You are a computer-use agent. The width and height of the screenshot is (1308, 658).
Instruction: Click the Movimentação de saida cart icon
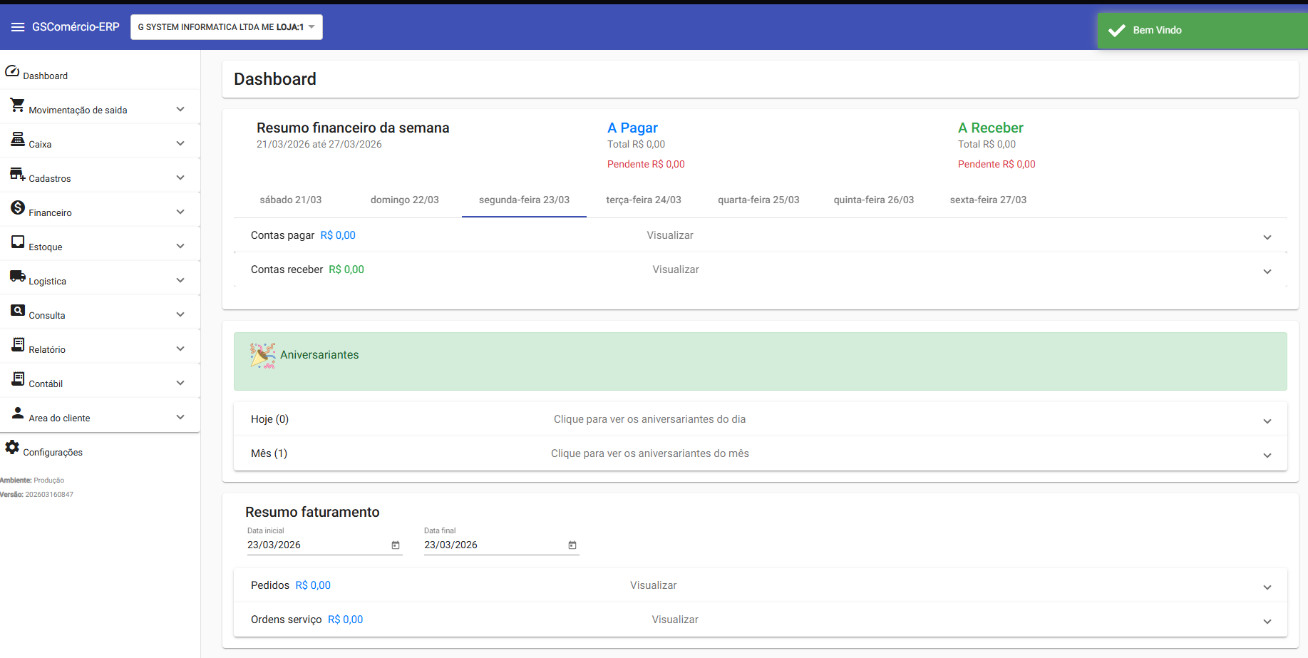pos(18,105)
